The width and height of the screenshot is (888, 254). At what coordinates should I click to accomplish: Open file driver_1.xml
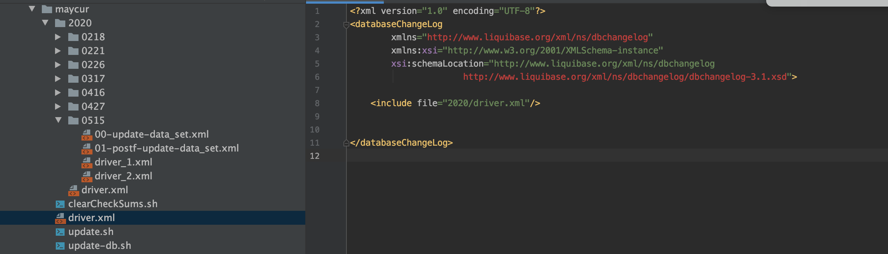coord(123,162)
